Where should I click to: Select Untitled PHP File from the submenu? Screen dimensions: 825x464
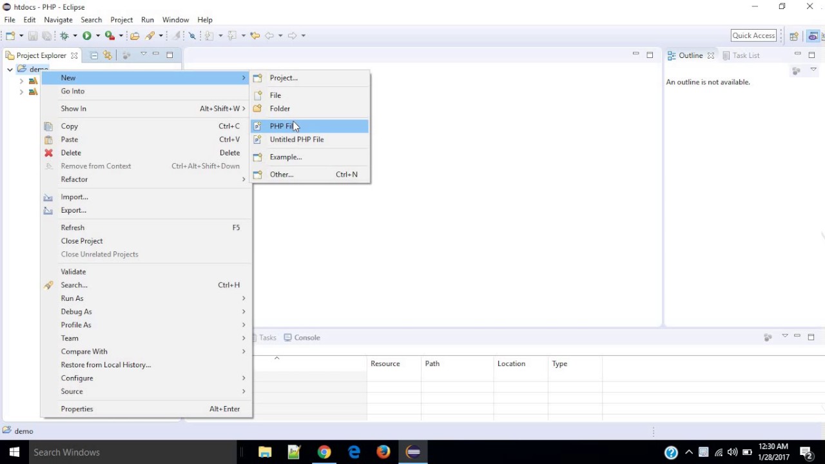pyautogui.click(x=296, y=139)
